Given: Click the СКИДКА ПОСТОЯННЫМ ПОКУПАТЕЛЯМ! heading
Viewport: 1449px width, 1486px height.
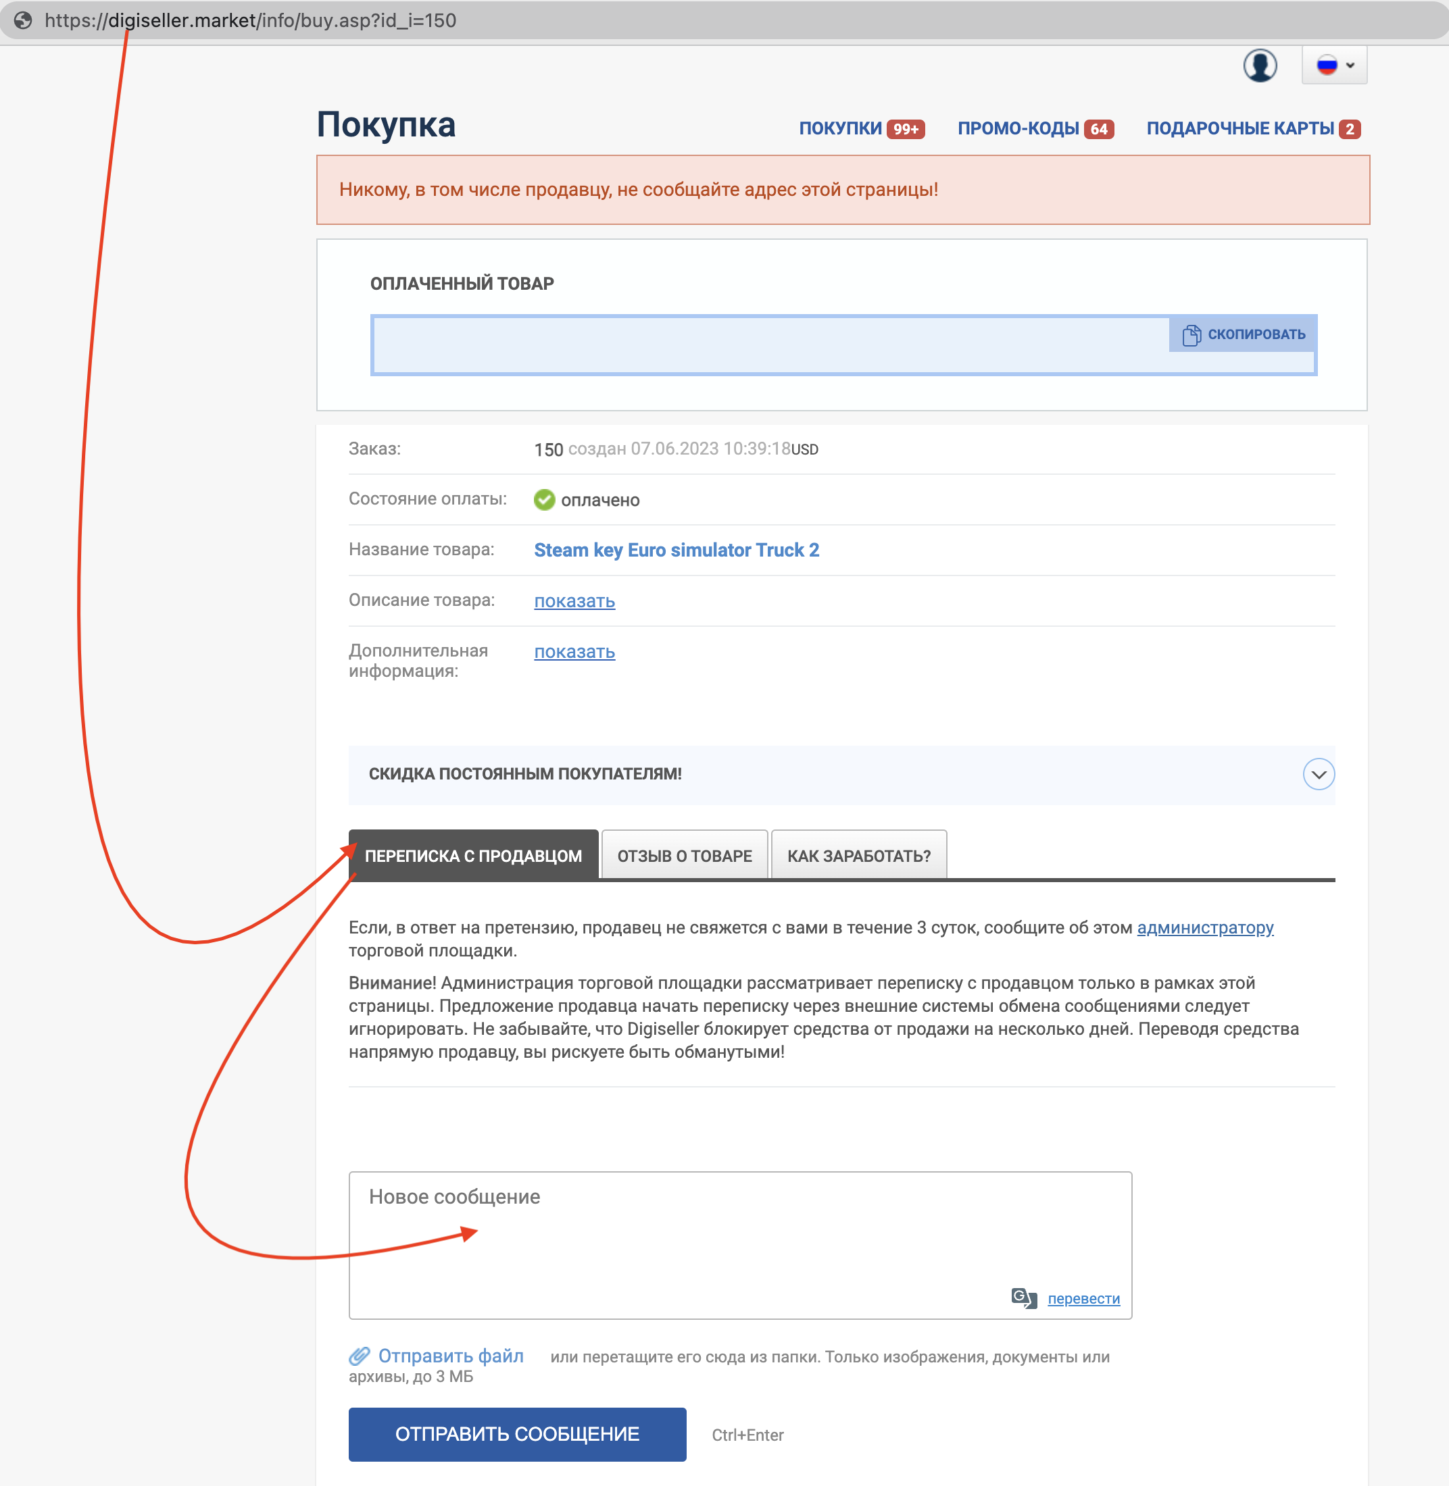Looking at the screenshot, I should (525, 774).
